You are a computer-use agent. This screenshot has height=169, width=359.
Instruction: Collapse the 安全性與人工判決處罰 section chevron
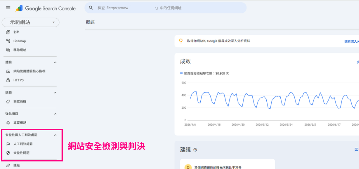(55, 135)
